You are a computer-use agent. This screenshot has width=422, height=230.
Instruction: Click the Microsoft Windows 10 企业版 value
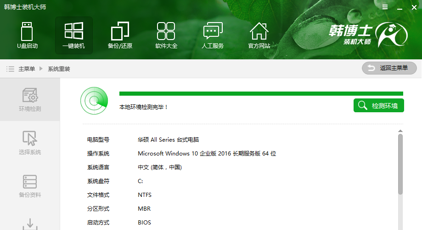click(x=207, y=154)
